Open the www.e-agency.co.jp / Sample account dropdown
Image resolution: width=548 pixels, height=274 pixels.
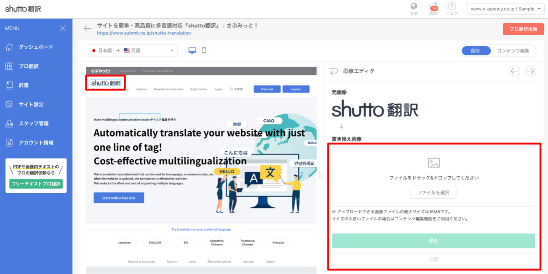point(505,9)
